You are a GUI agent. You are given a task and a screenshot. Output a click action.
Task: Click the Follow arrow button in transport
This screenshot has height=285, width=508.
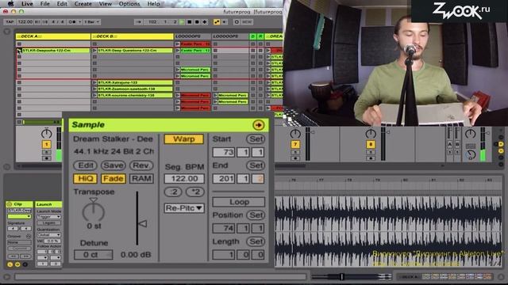coord(139,22)
